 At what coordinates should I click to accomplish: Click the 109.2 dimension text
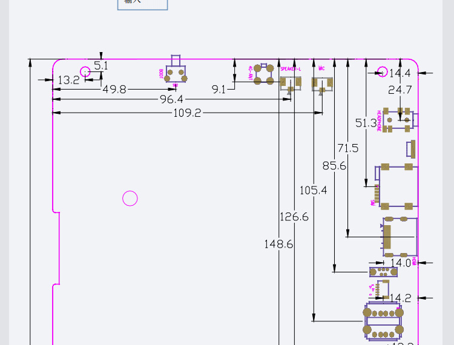click(x=187, y=113)
